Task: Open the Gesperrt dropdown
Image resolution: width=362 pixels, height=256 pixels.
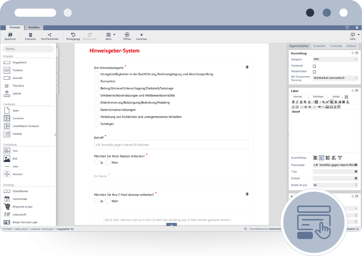Action: 335,59
